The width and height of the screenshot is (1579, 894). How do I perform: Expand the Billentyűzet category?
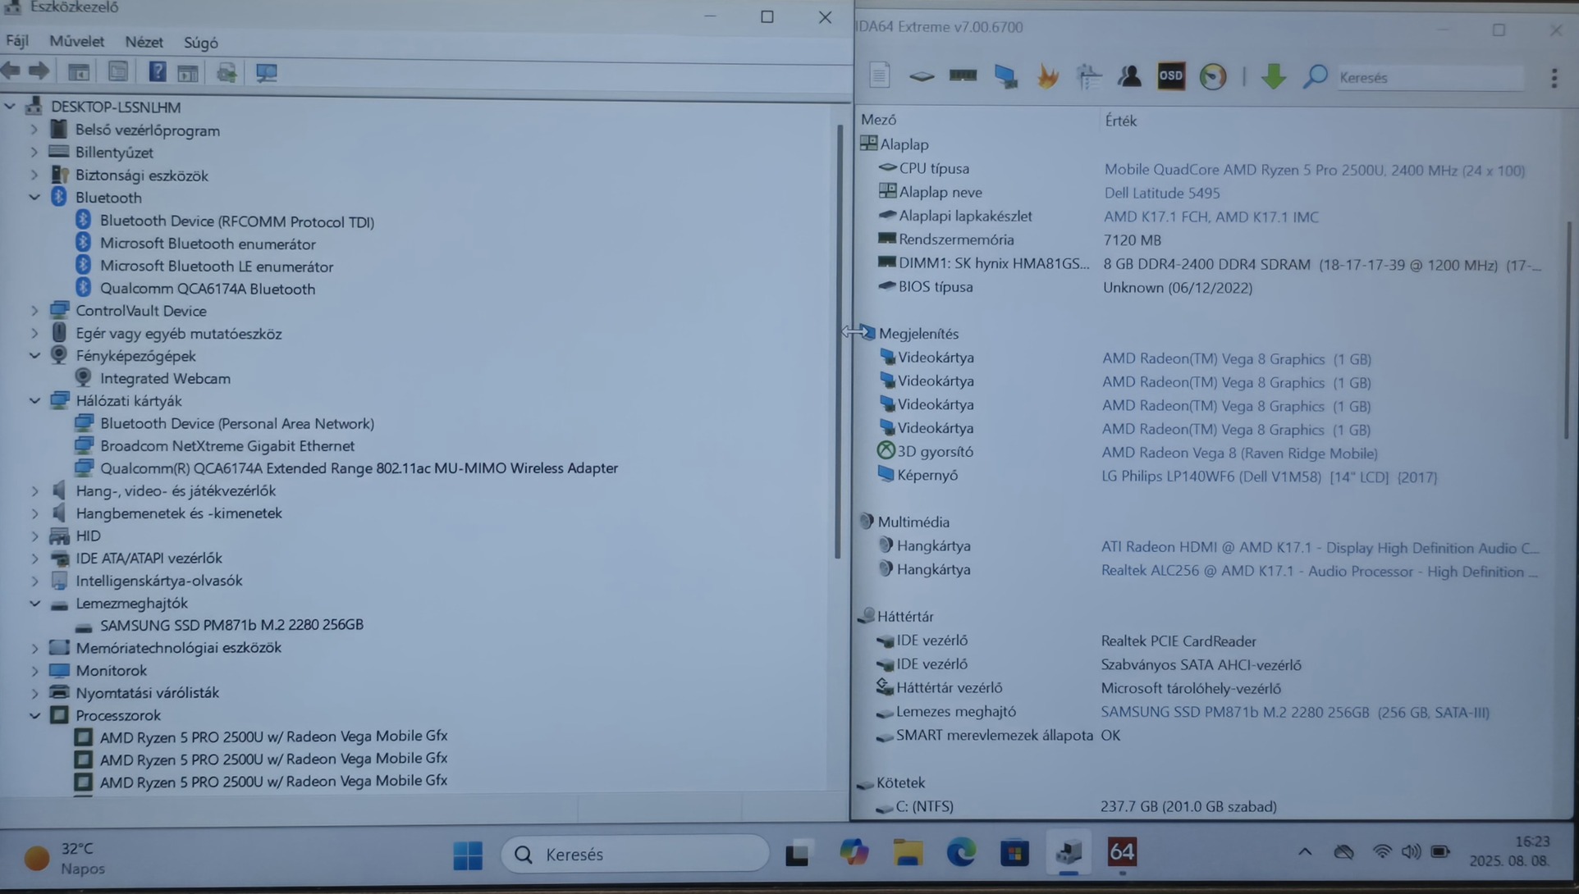[34, 153]
